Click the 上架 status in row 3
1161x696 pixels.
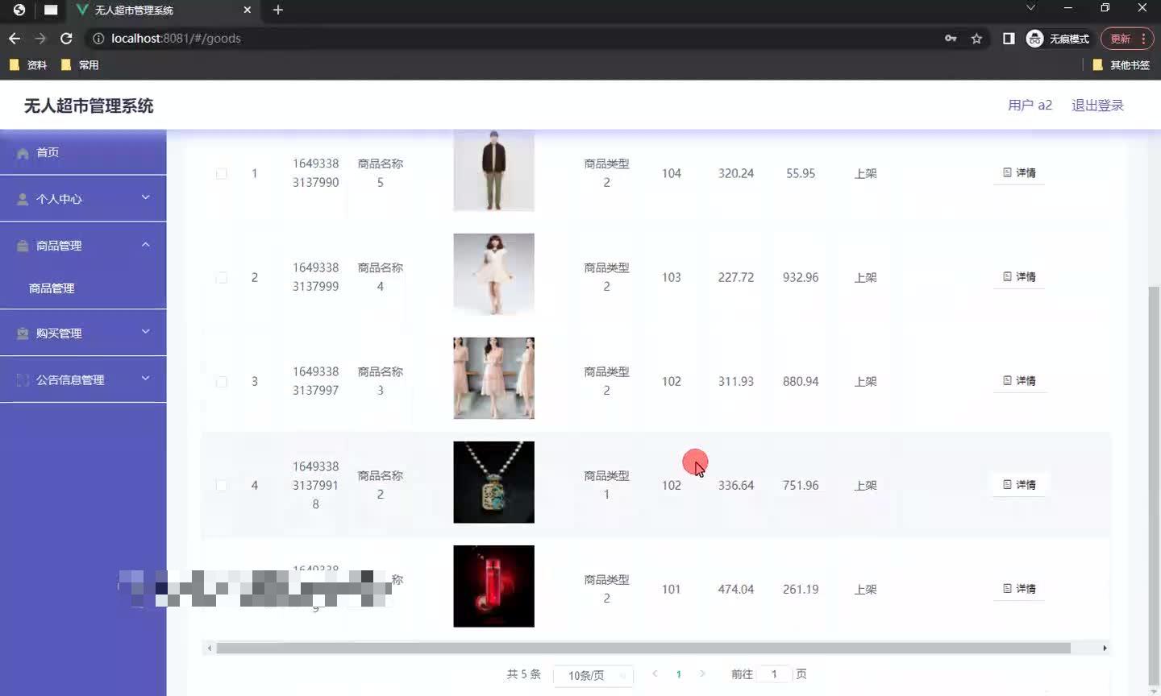click(x=865, y=381)
